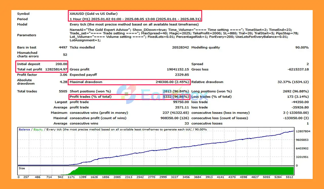This screenshot has width=324, height=189.
Task: Click the Parameters text block
Action: coord(179,35)
